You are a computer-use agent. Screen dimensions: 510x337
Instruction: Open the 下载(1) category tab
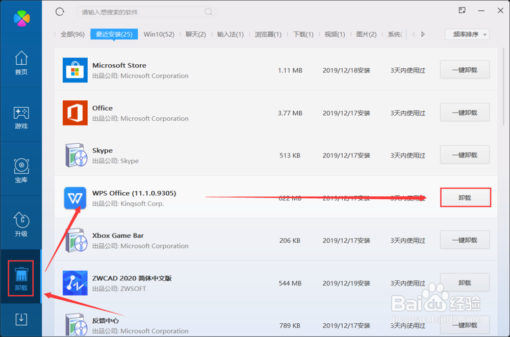tap(303, 34)
